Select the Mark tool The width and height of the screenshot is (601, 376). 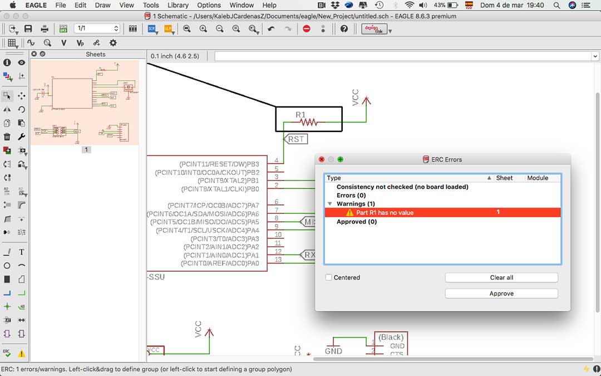pos(22,76)
